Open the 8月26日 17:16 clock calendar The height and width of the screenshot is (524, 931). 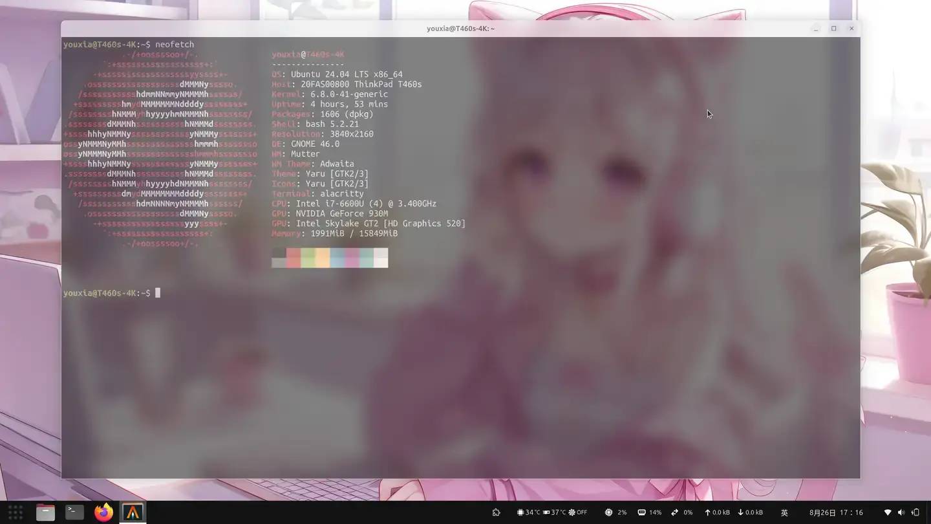coord(836,512)
